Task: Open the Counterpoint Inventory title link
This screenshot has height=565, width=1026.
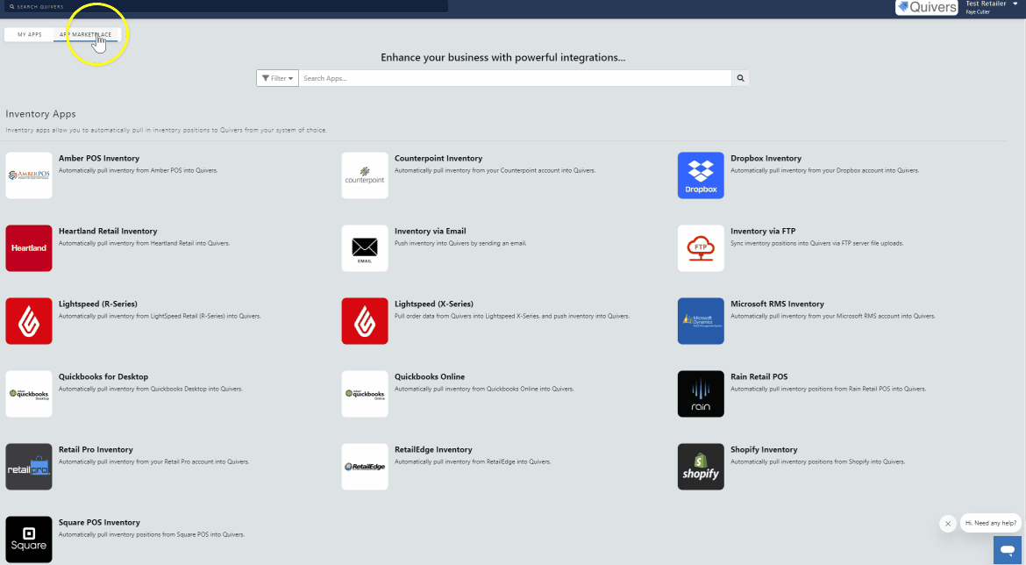Action: 438,159
